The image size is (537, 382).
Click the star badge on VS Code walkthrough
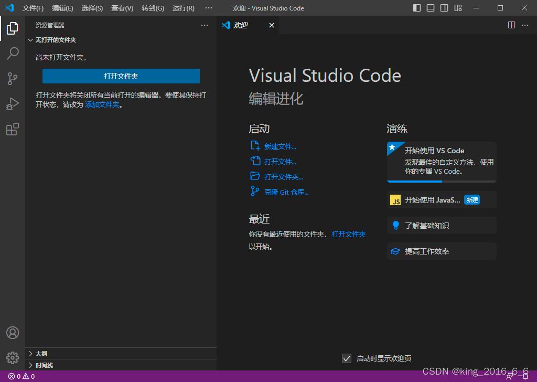pos(392,147)
